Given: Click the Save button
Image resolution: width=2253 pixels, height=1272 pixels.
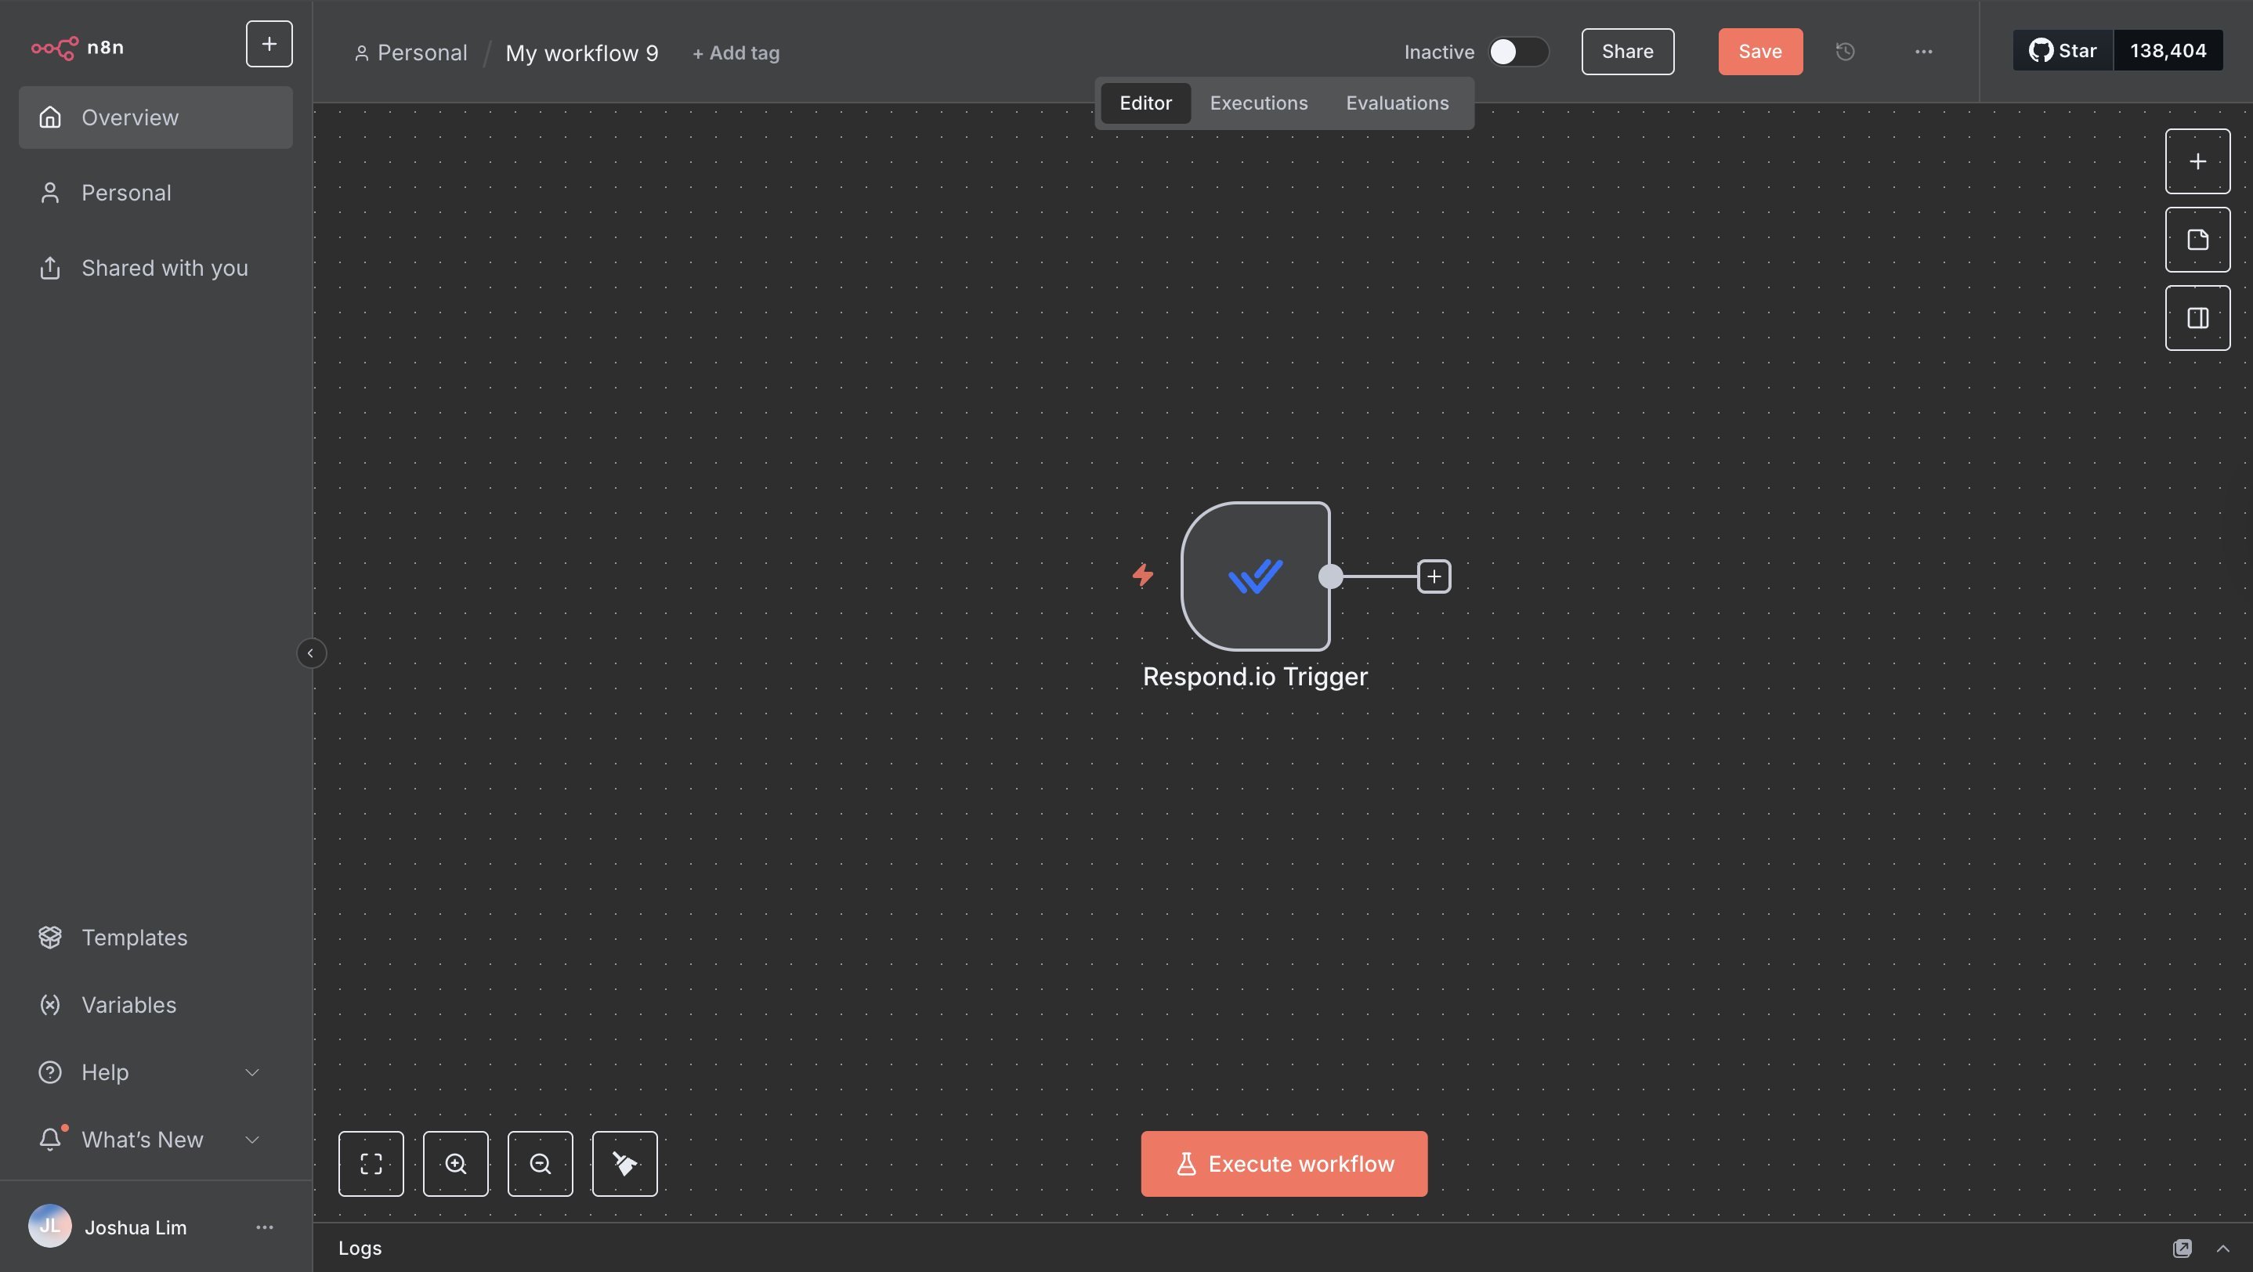Looking at the screenshot, I should (1759, 52).
